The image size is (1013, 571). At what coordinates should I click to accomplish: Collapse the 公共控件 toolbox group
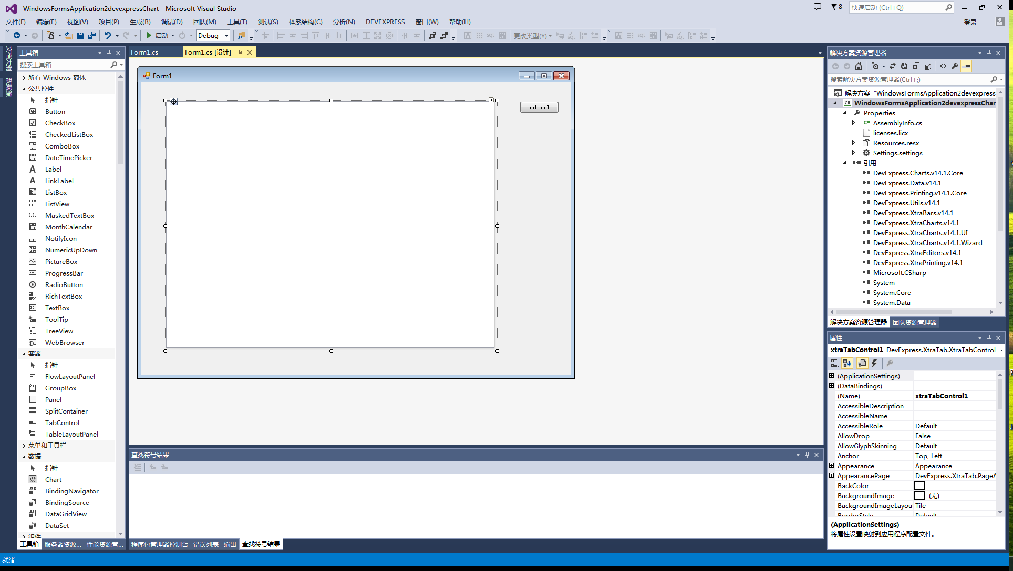tap(24, 89)
